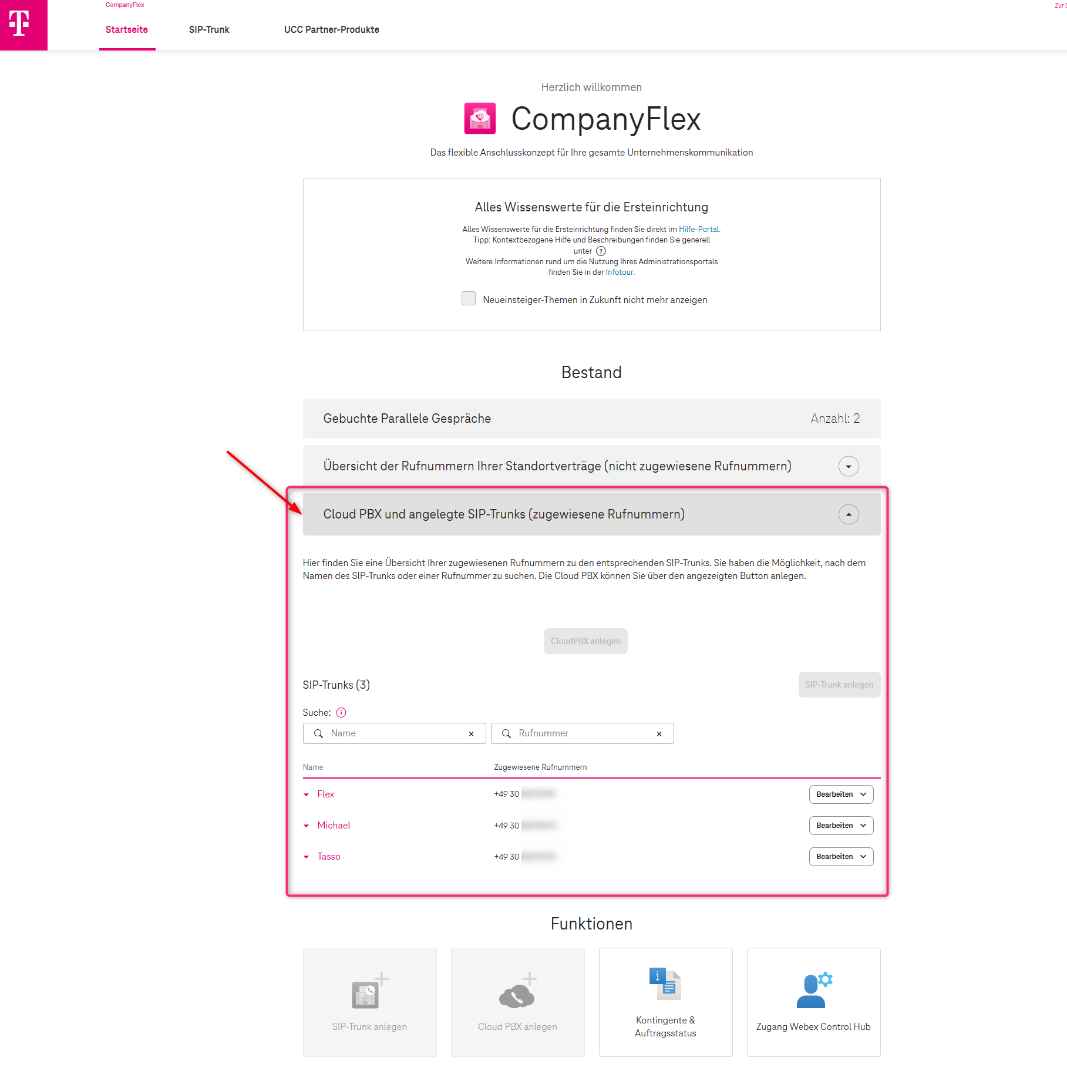Click the Cloud PBX anlegen phone-cloud icon
This screenshot has width=1067, height=1071.
[x=517, y=991]
